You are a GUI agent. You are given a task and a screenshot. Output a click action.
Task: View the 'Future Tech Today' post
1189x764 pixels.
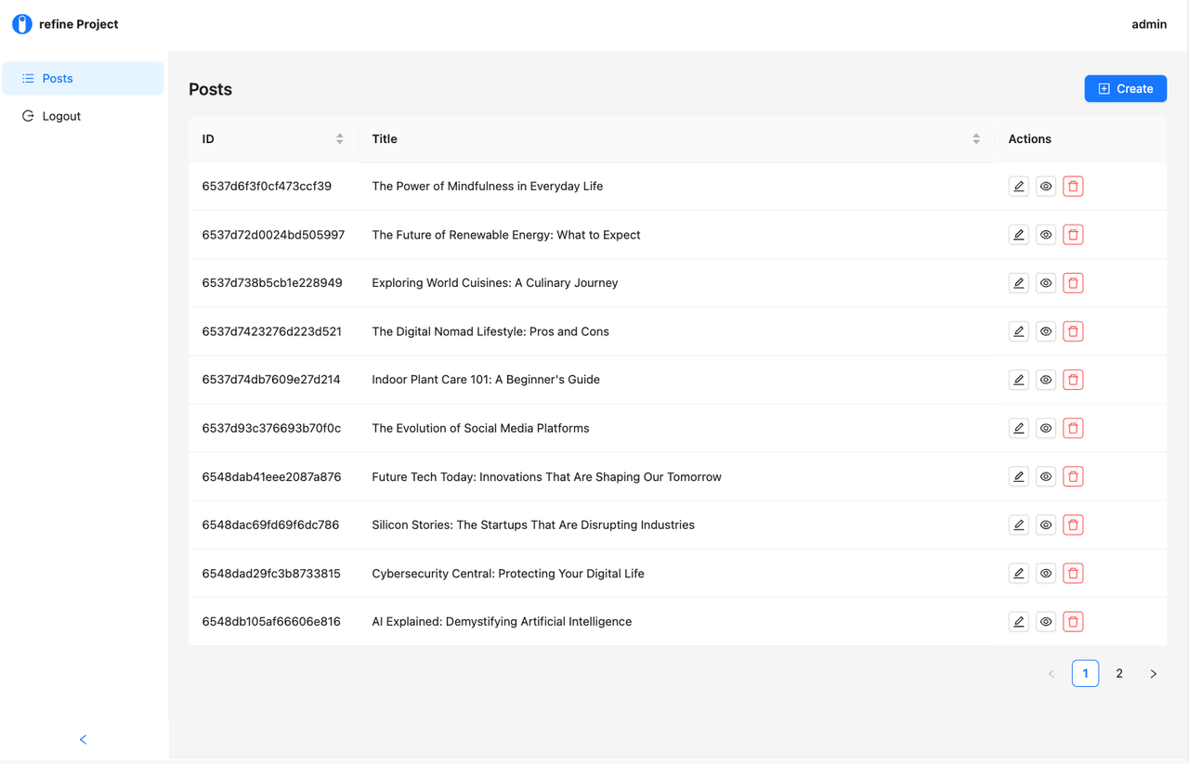click(1046, 476)
